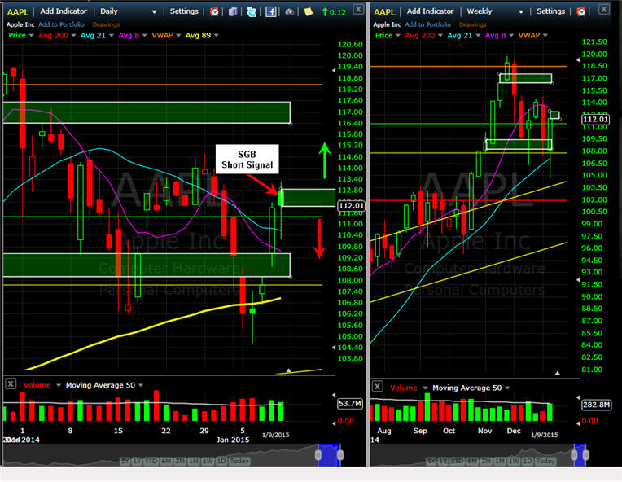The image size is (622, 482).
Task: Open the alarm clock alert icon in Daily chart
Action: (214, 12)
